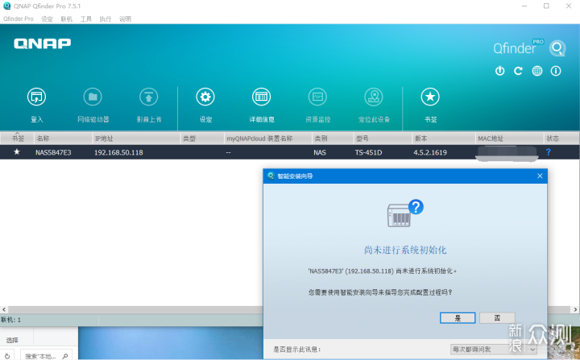Toggle the bookmark star for NAS5847E3
Viewport: 580px width, 360px height.
[17, 151]
